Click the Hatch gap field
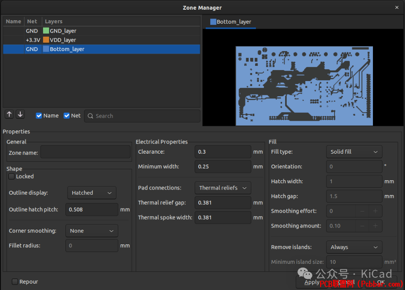This screenshot has width=405, height=290. point(354,196)
